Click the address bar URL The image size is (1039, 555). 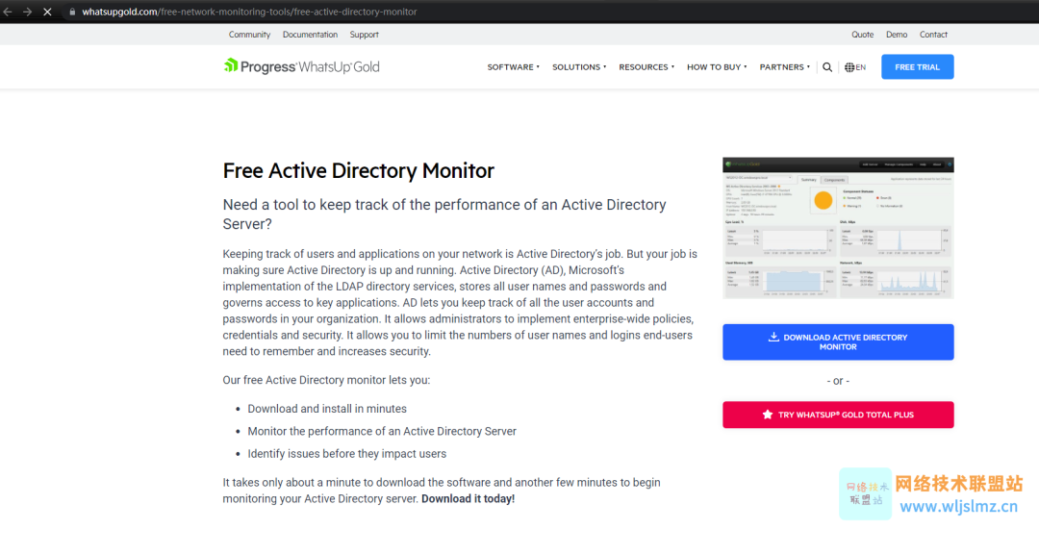(x=249, y=12)
